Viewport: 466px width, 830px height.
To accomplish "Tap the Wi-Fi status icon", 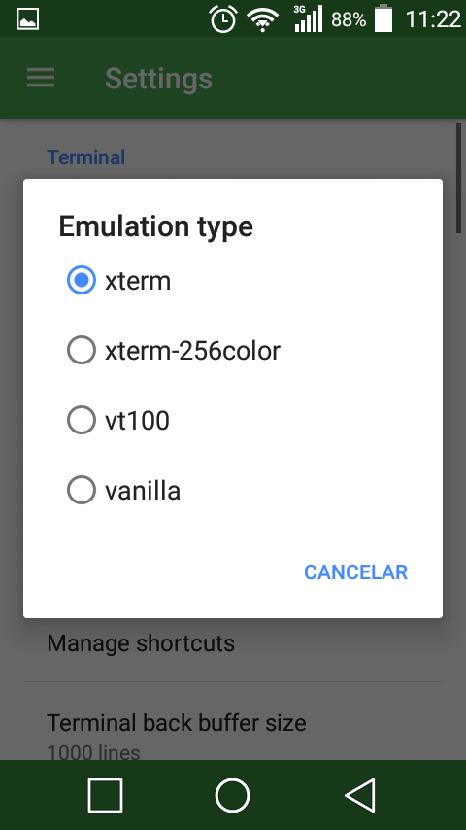I will [263, 20].
